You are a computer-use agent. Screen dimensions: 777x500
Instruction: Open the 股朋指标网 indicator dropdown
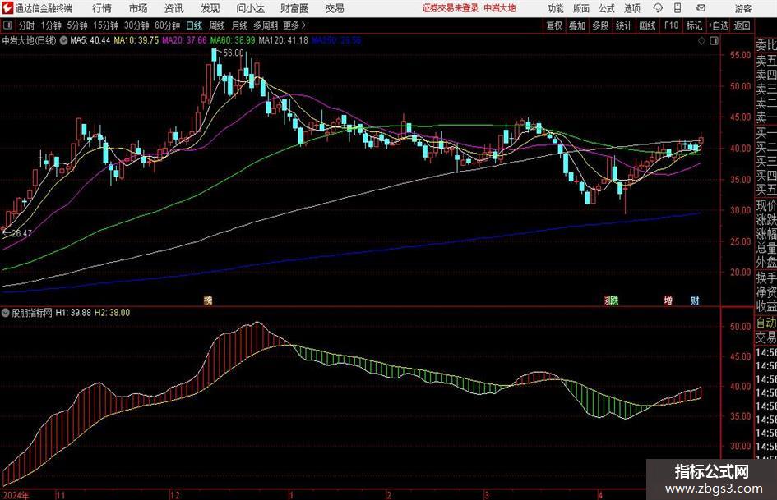[5, 313]
